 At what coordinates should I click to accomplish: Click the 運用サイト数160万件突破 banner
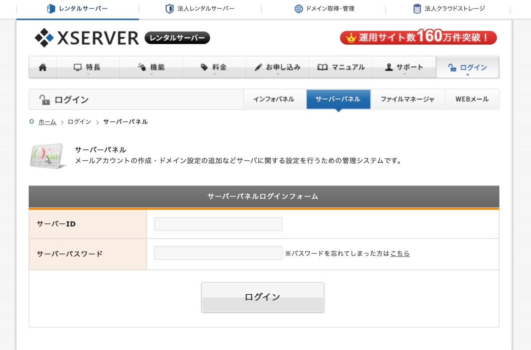click(x=418, y=38)
